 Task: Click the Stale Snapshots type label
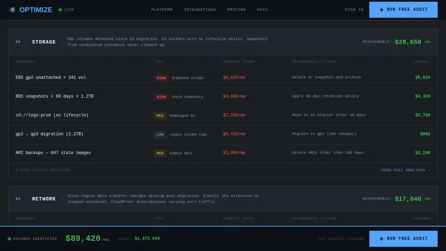(x=187, y=97)
